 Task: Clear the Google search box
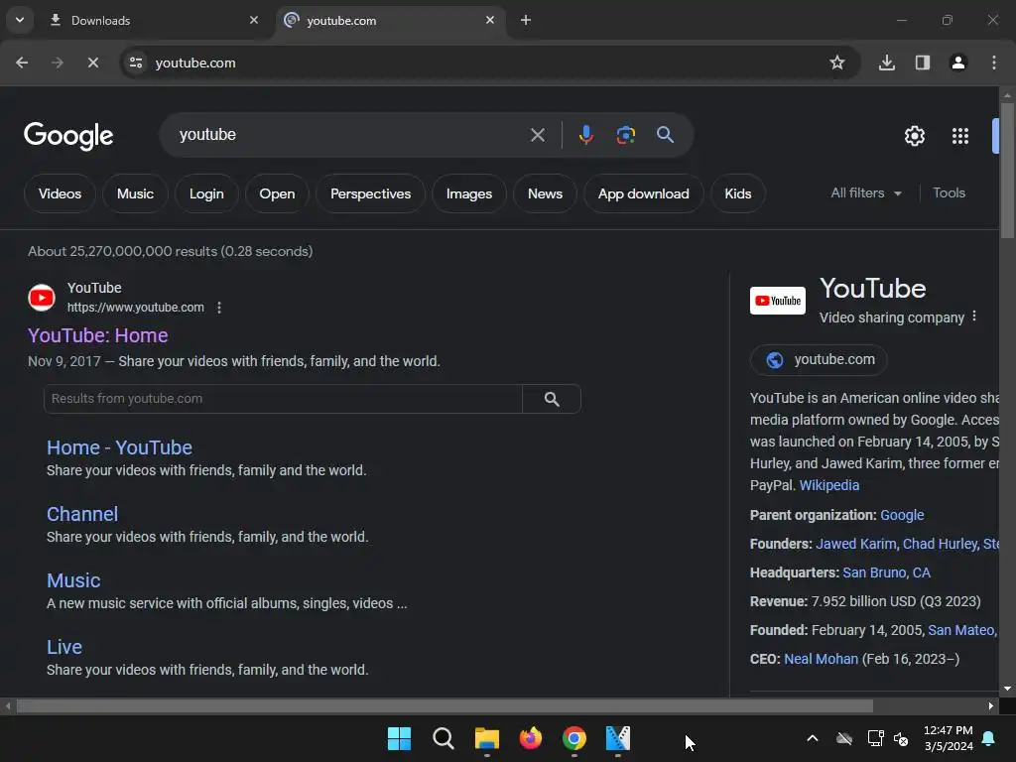pyautogui.click(x=537, y=135)
